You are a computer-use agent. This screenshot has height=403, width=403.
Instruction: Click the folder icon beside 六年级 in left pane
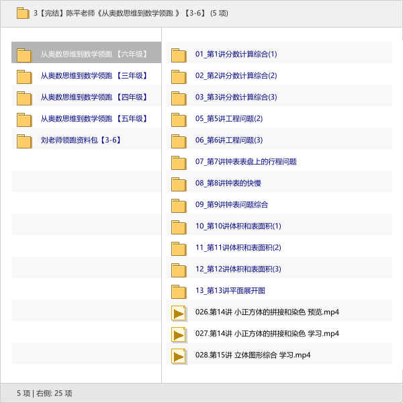tap(24, 54)
